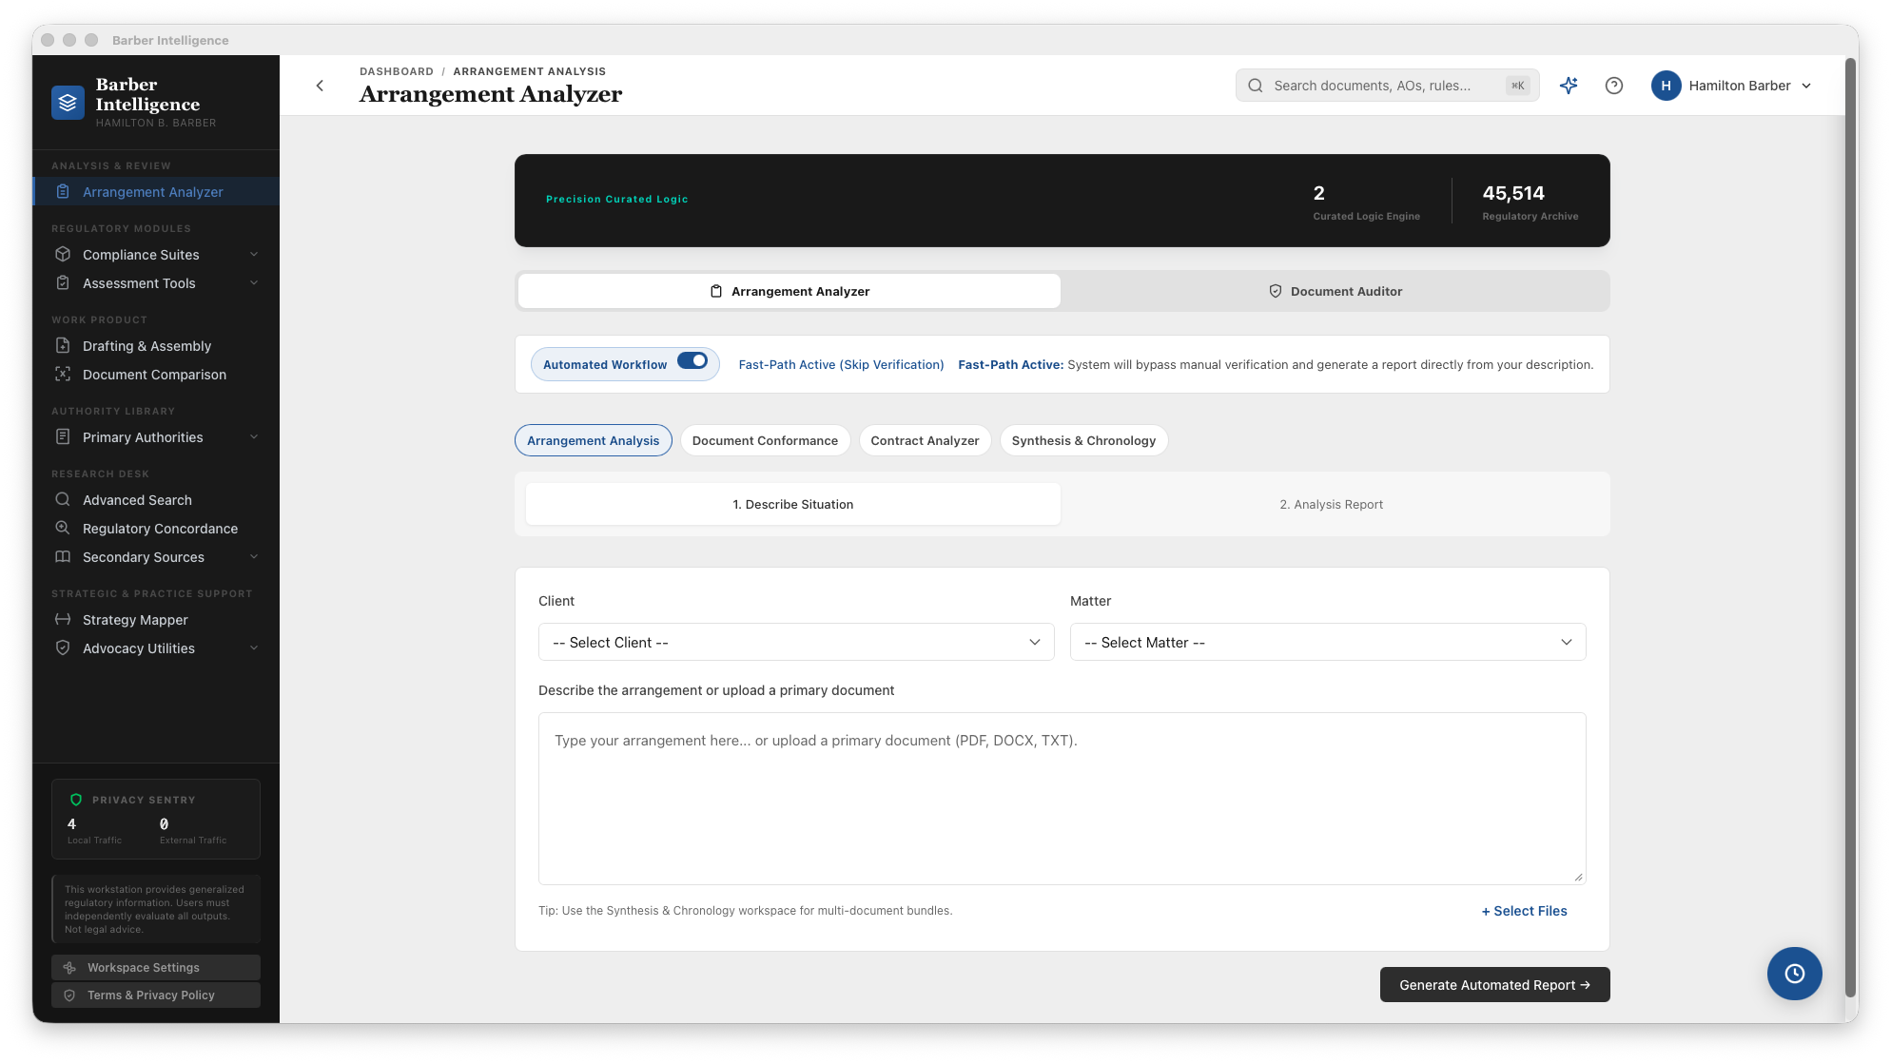Open the Select Matter dropdown
This screenshot has width=1891, height=1063.
(1328, 642)
